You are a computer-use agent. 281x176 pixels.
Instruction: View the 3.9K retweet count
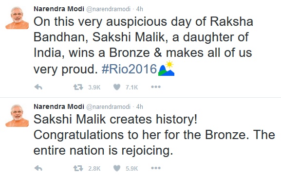click(94, 88)
